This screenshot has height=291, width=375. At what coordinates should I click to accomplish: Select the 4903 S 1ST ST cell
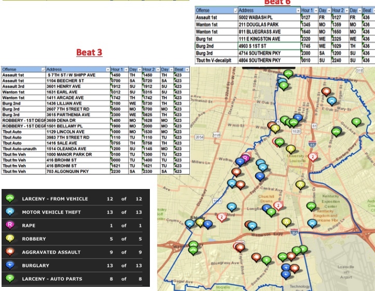click(268, 46)
